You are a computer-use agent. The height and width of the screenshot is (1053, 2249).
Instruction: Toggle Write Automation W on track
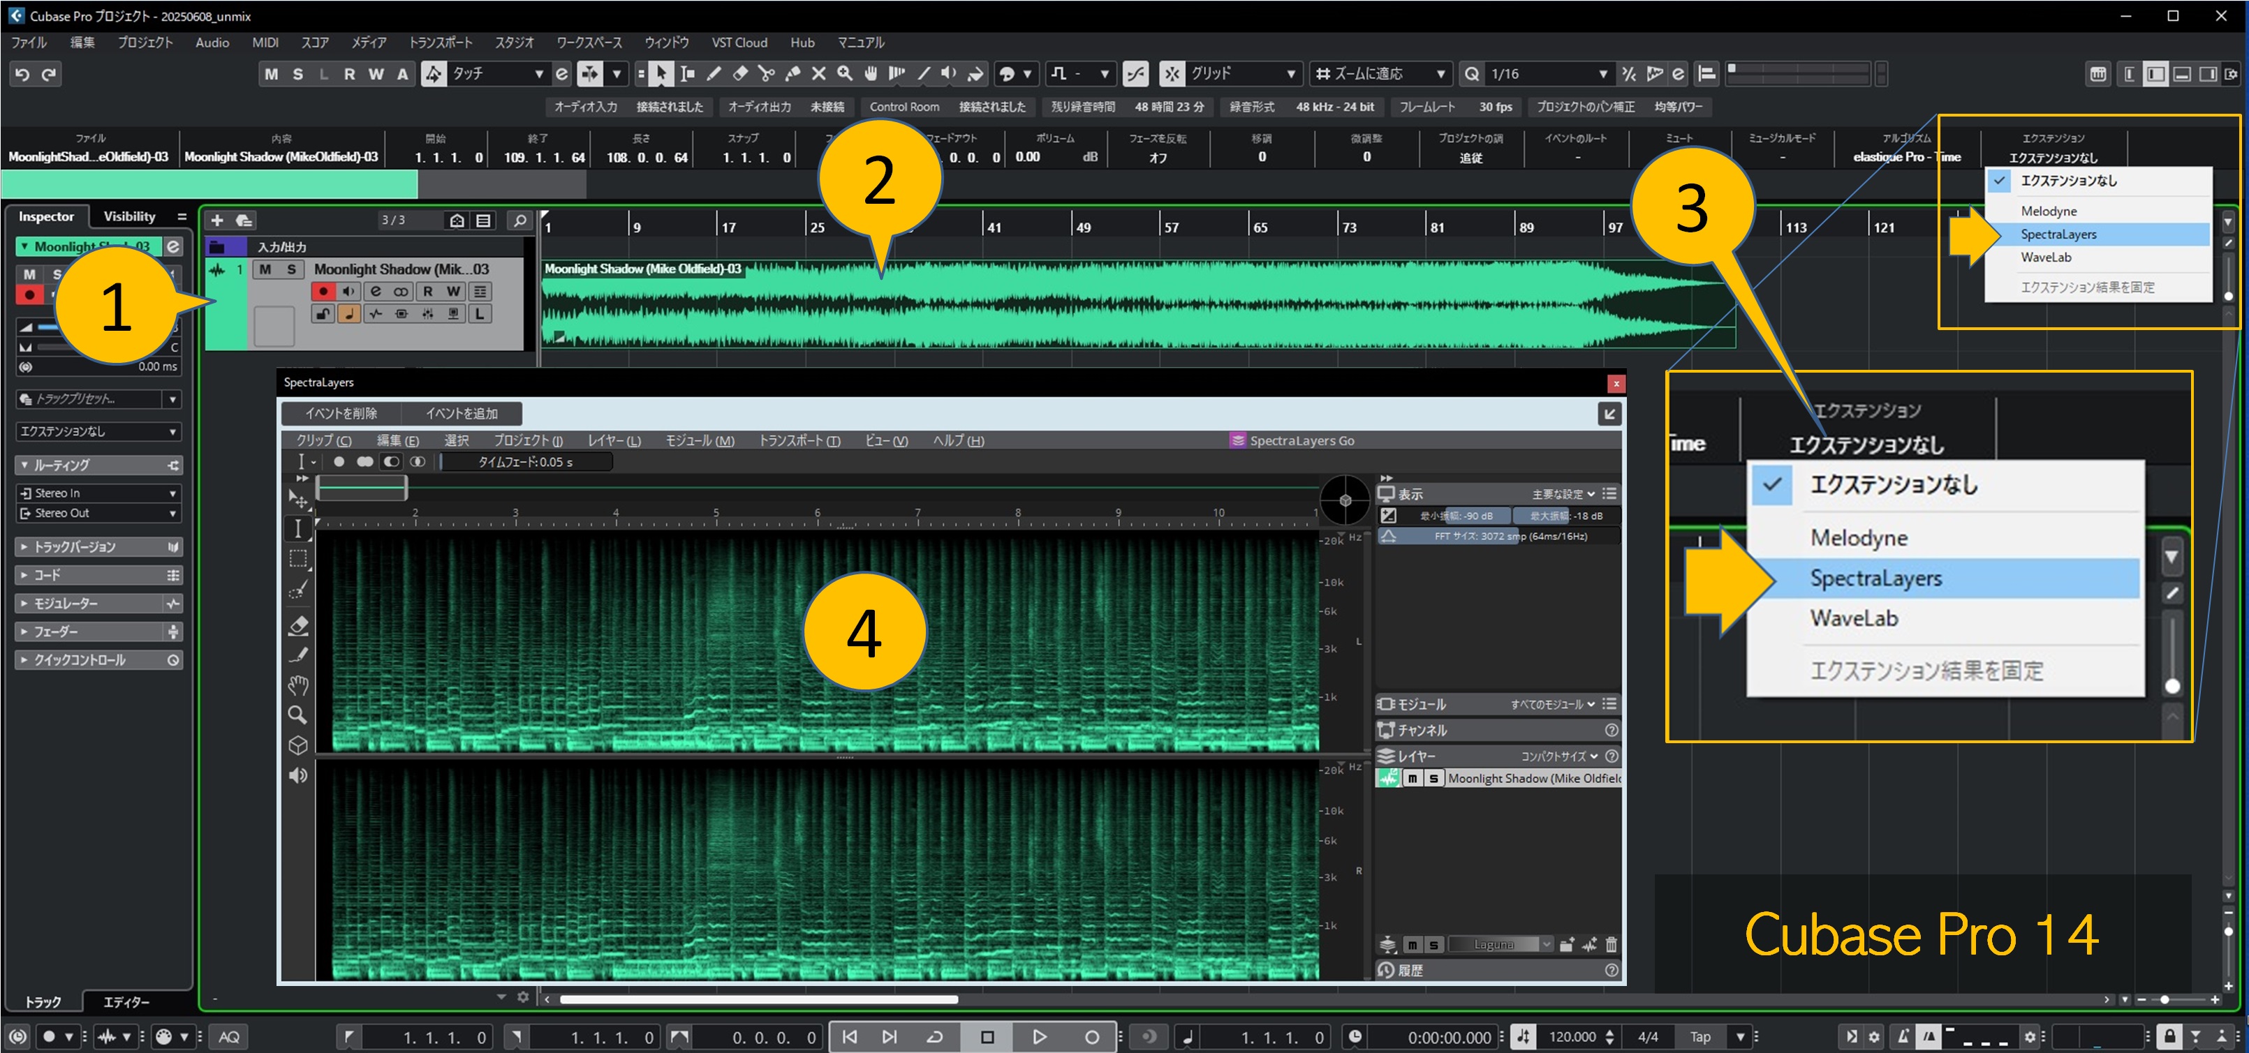click(x=453, y=292)
